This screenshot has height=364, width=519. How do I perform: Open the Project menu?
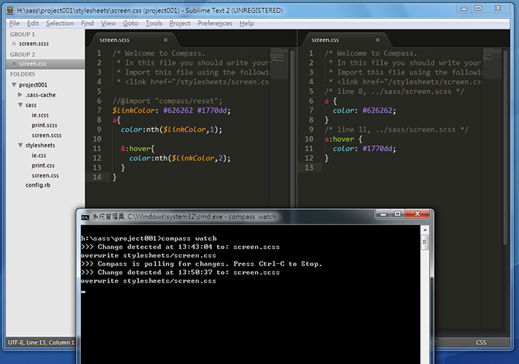point(179,23)
